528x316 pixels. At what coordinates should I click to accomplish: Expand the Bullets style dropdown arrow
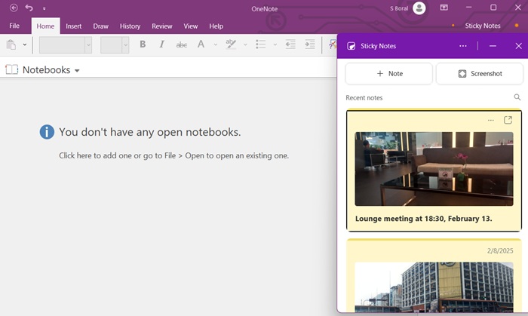(275, 44)
